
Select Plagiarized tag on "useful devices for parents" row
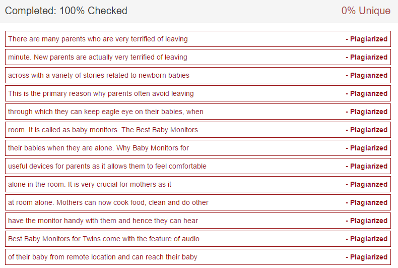[366, 166]
